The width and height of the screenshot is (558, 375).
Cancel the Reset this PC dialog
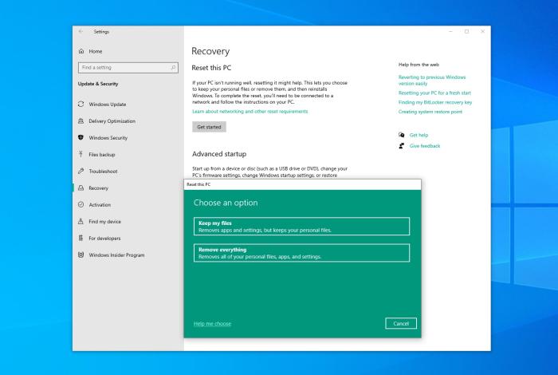pyautogui.click(x=400, y=323)
